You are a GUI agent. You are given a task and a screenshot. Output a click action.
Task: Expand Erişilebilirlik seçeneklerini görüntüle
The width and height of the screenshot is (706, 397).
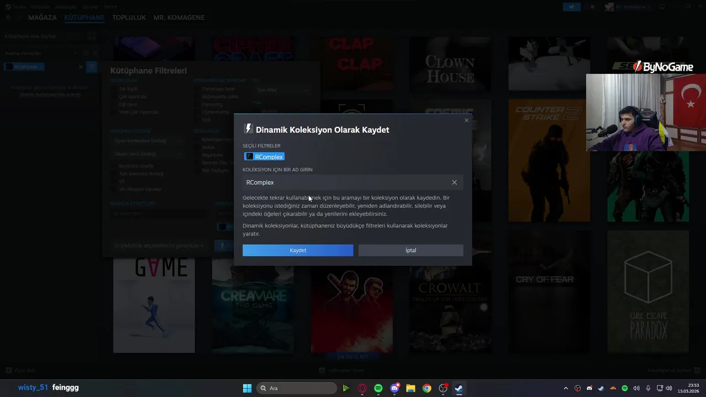(x=159, y=245)
